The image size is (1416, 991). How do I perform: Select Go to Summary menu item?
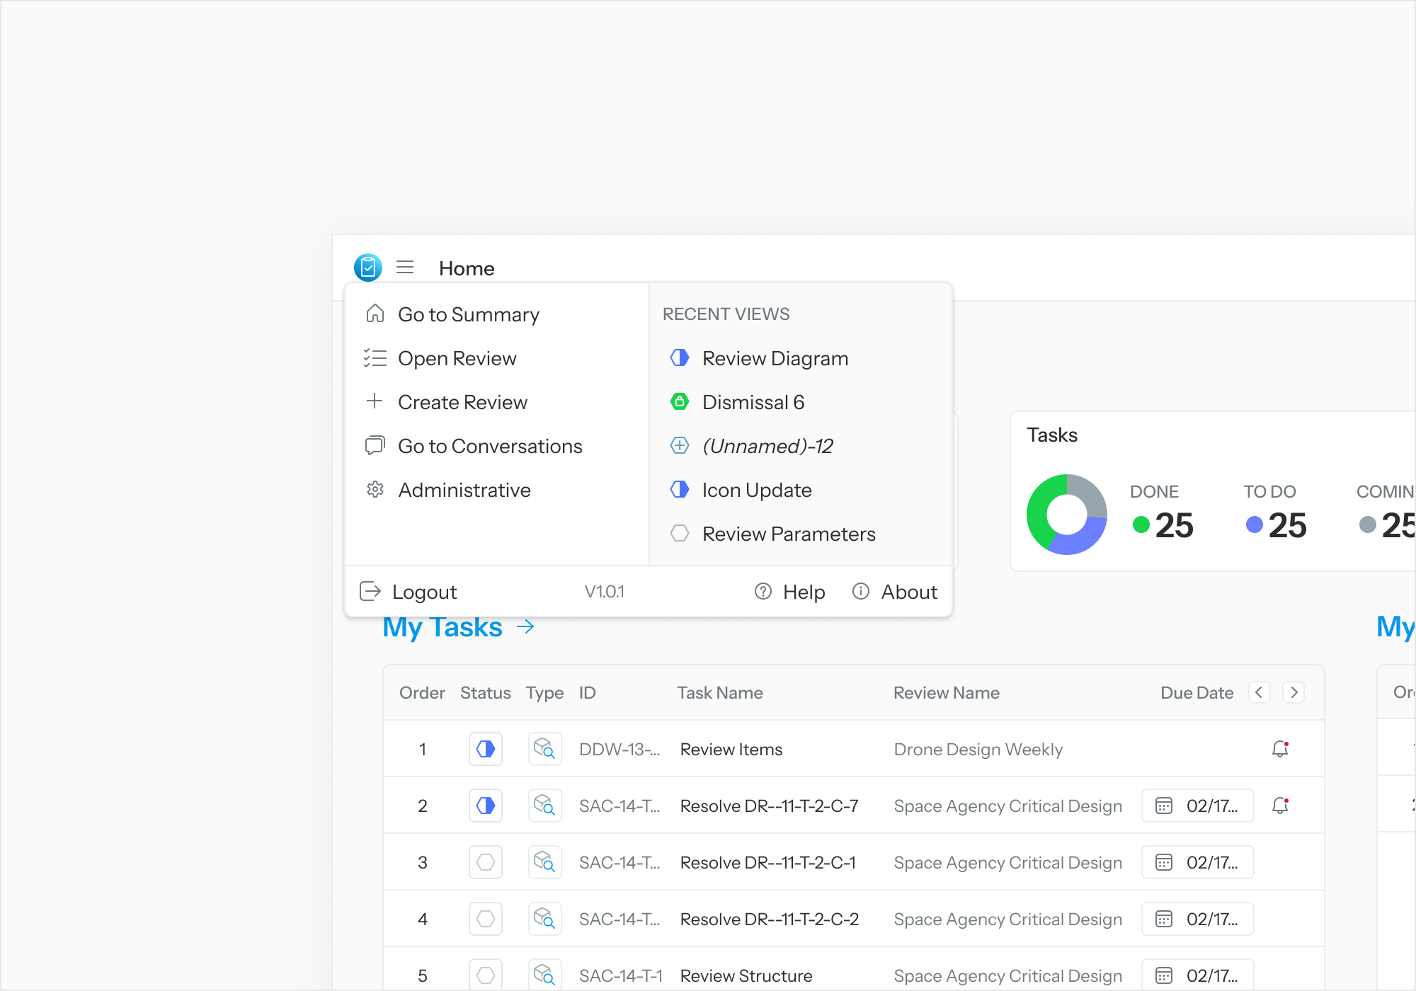coord(468,314)
